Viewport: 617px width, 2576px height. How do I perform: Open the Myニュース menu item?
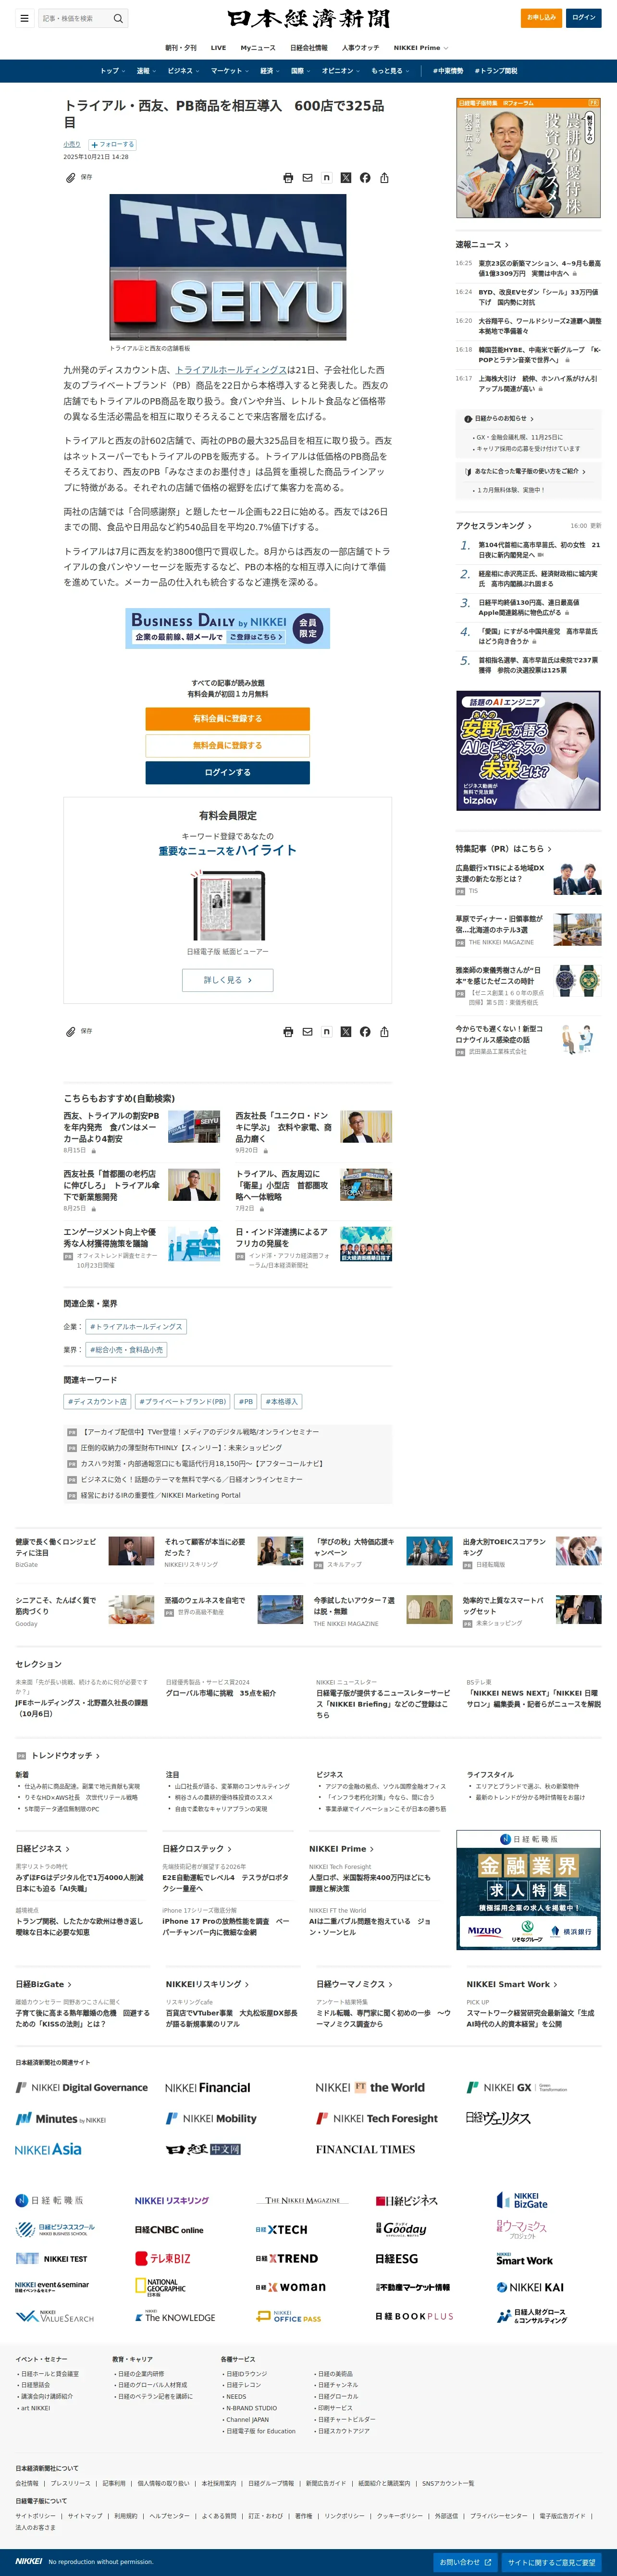click(258, 48)
